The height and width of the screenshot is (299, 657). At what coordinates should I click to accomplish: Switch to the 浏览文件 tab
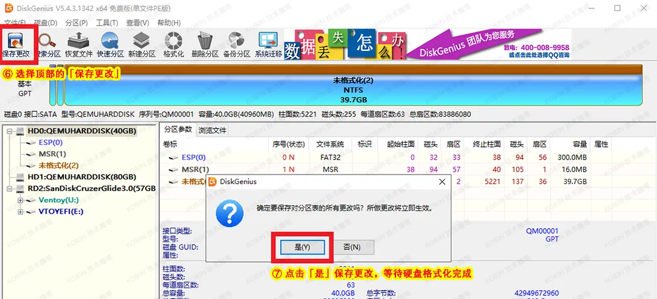213,130
